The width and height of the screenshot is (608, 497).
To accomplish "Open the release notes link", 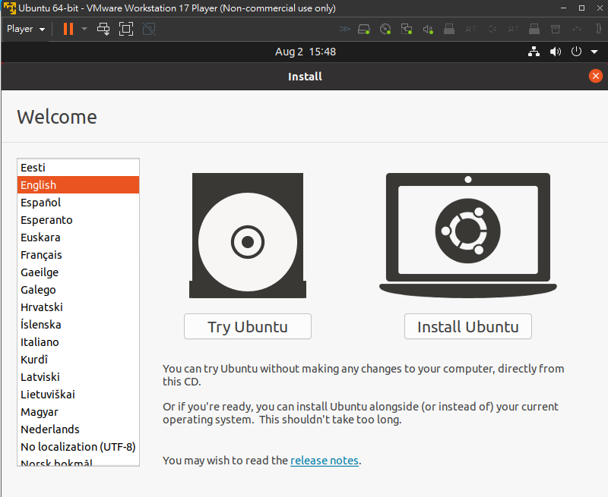I will (x=325, y=461).
